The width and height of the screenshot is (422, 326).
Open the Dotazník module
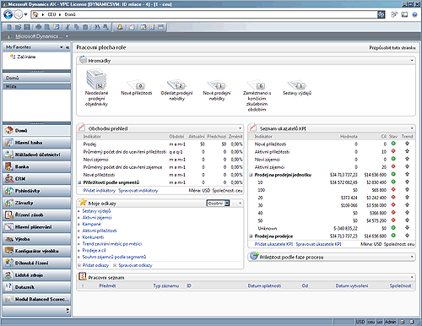[x=36, y=287]
